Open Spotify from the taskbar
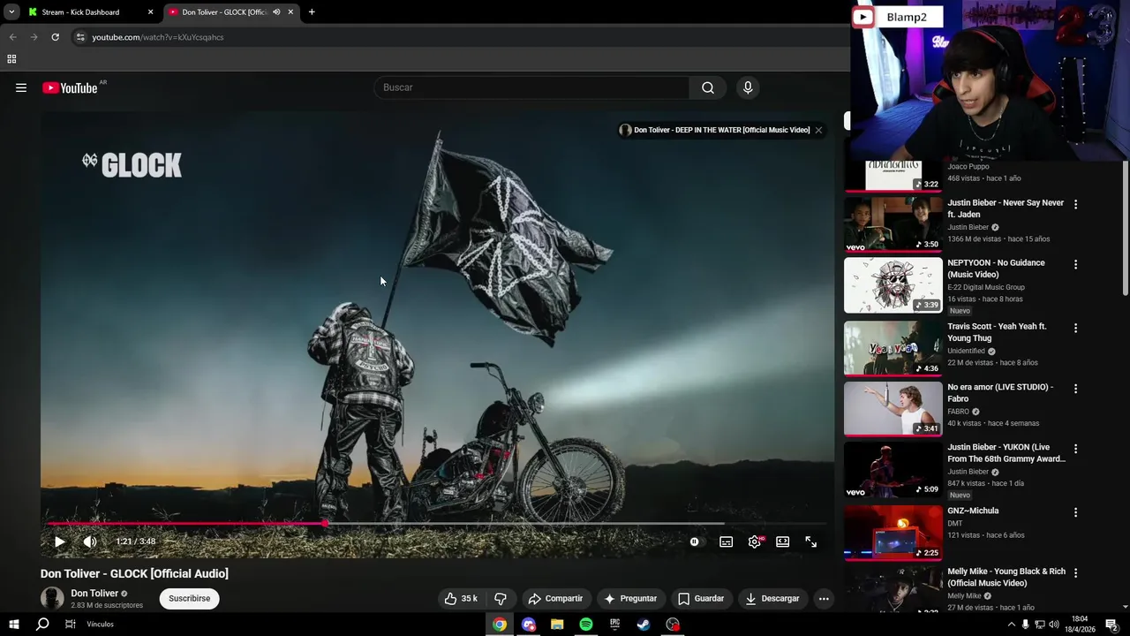Image resolution: width=1130 pixels, height=636 pixels. click(586, 625)
